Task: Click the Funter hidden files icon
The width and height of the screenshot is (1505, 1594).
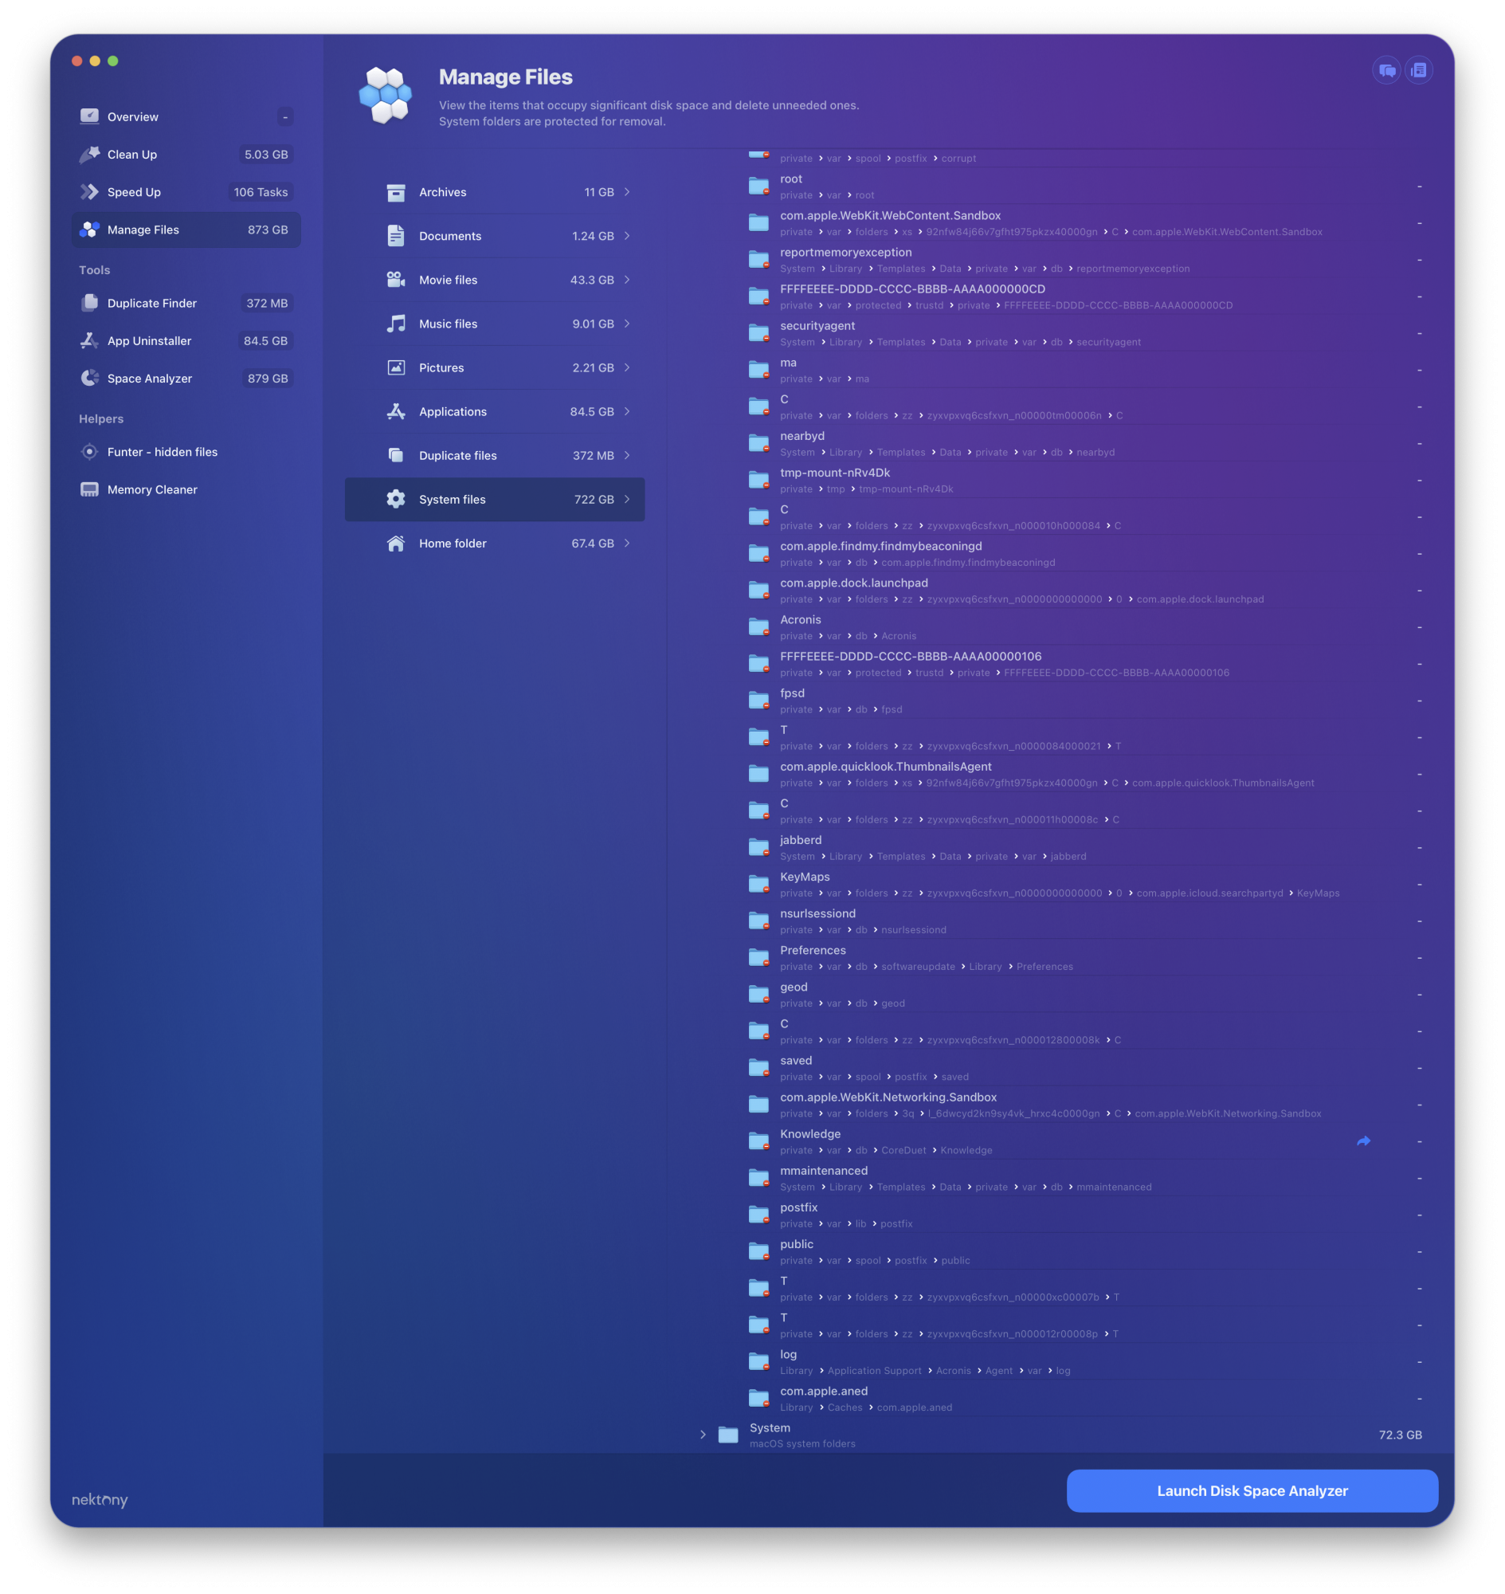Action: pyautogui.click(x=90, y=452)
